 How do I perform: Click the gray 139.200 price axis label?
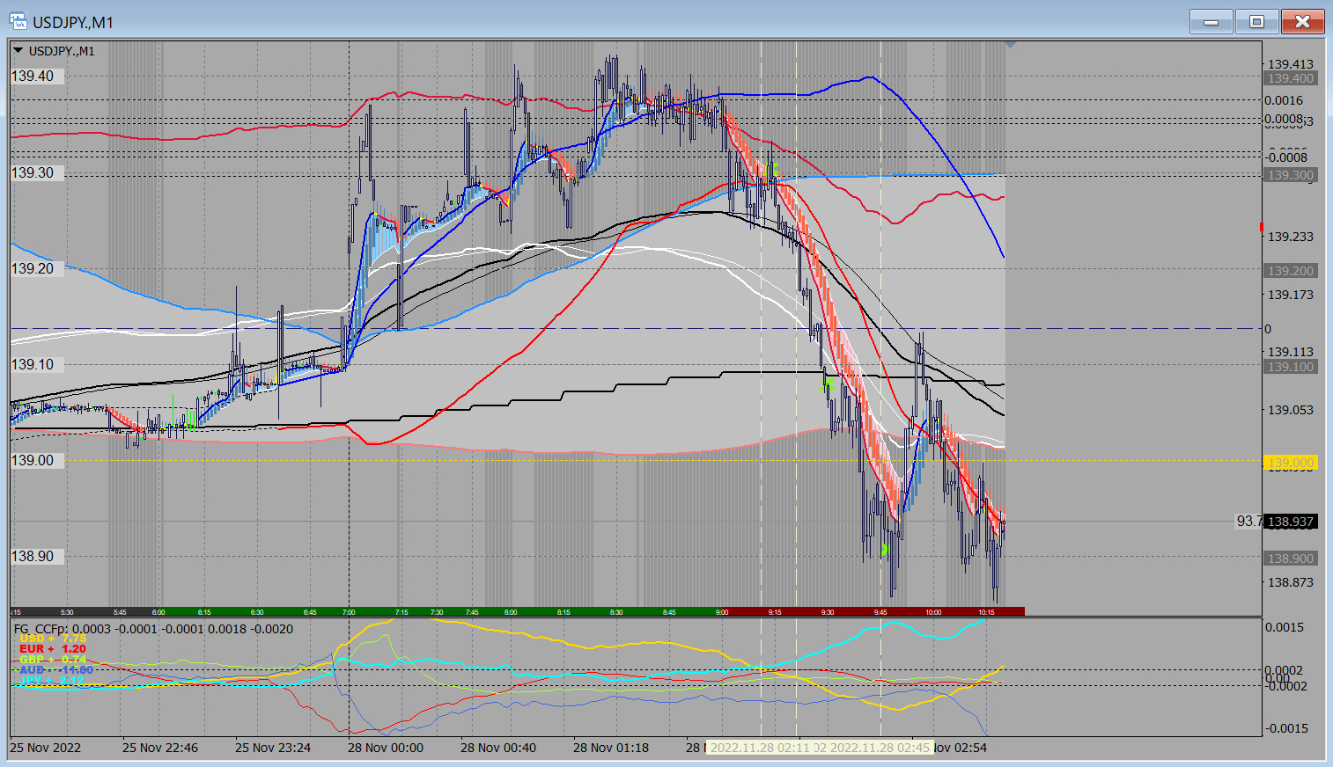1290,271
